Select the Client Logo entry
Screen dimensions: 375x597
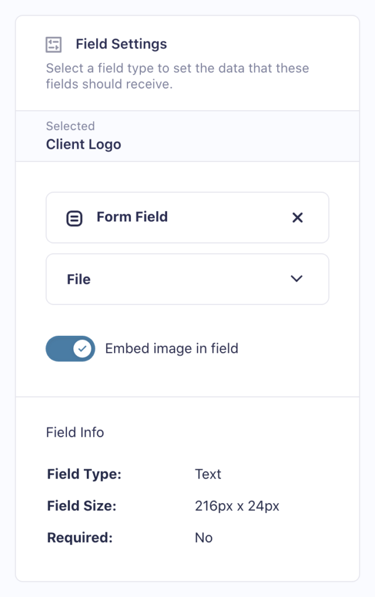coord(83,144)
